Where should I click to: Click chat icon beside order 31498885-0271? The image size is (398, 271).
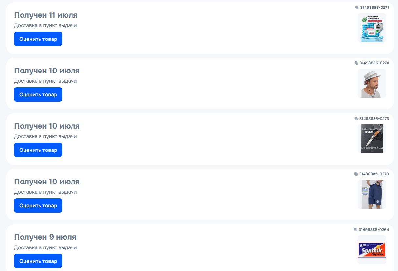click(357, 8)
